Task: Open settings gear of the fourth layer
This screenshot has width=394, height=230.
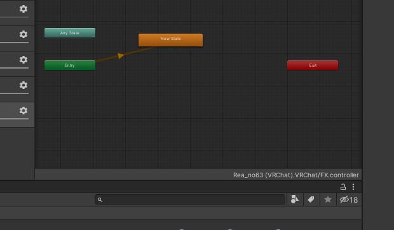Action: coord(24,85)
